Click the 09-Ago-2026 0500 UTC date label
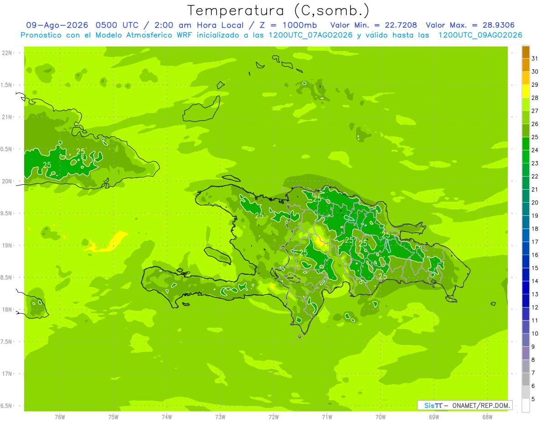Image resolution: width=547 pixels, height=423 pixels. point(83,25)
